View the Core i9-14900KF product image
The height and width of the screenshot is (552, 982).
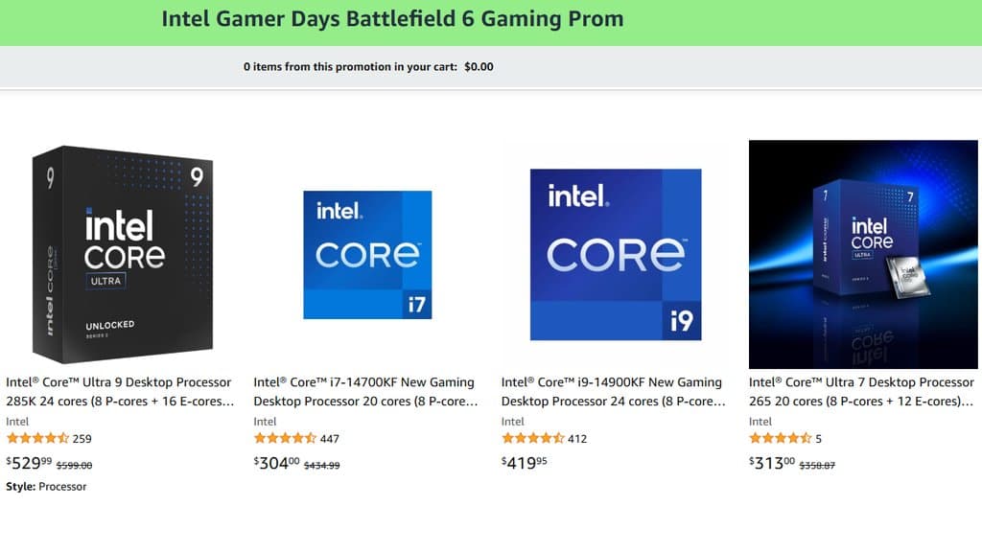(615, 251)
